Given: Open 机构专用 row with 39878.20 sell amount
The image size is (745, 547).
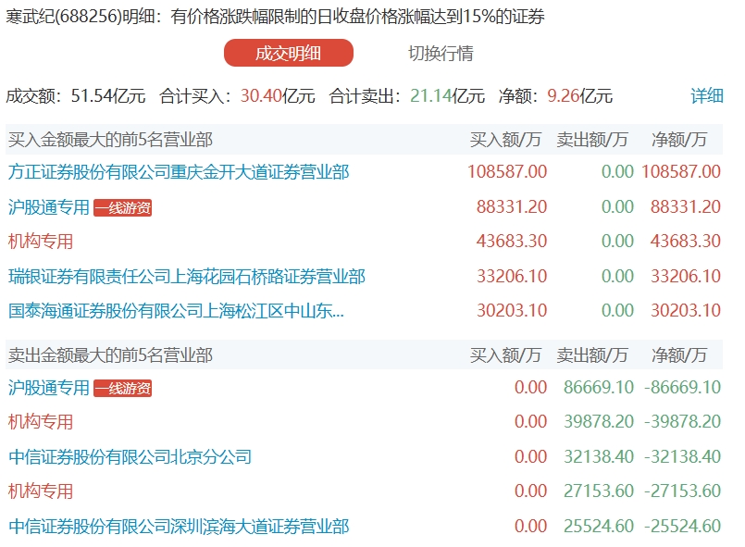Looking at the screenshot, I should click(x=40, y=422).
